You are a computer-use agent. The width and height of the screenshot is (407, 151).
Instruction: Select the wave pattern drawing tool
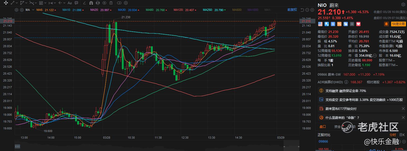[x=31, y=3]
